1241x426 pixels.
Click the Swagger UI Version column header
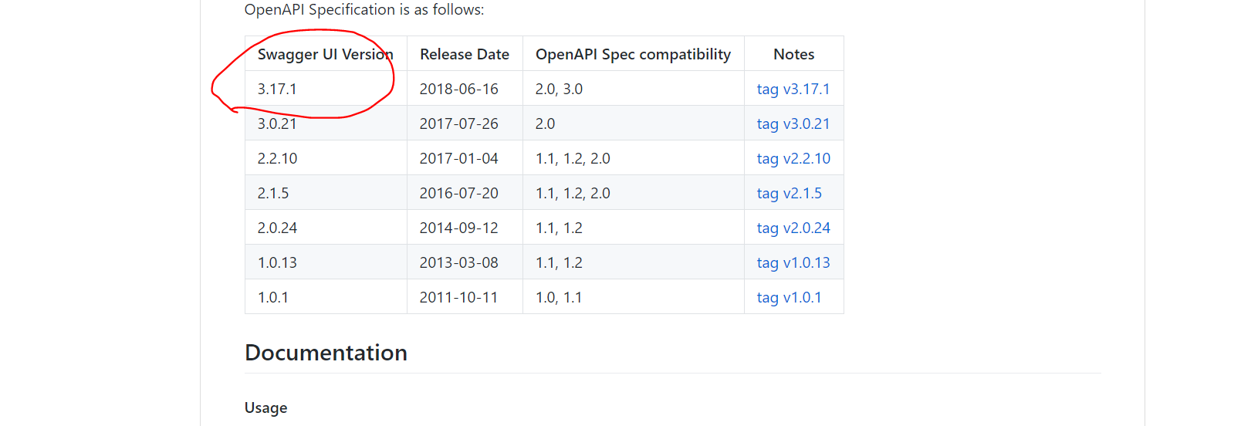pos(326,54)
